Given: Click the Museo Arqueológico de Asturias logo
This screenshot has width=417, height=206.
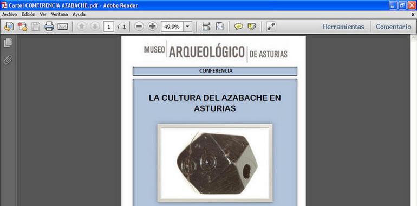Looking at the screenshot, I should point(216,51).
